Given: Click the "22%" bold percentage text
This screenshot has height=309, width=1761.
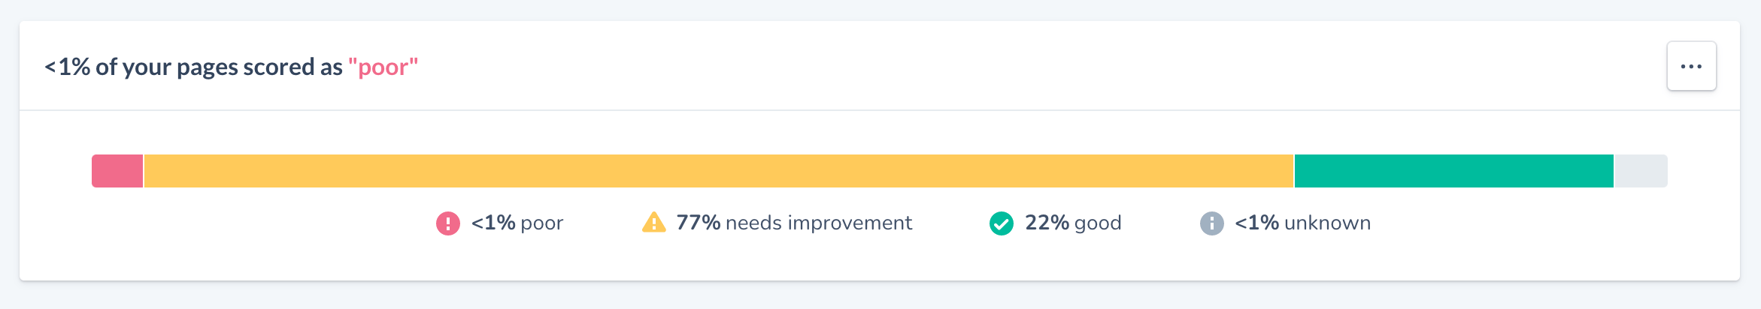Looking at the screenshot, I should (1047, 223).
